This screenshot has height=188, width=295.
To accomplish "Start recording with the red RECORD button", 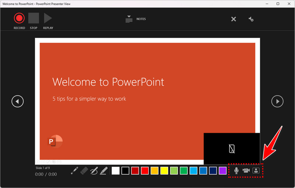I will [x=19, y=18].
